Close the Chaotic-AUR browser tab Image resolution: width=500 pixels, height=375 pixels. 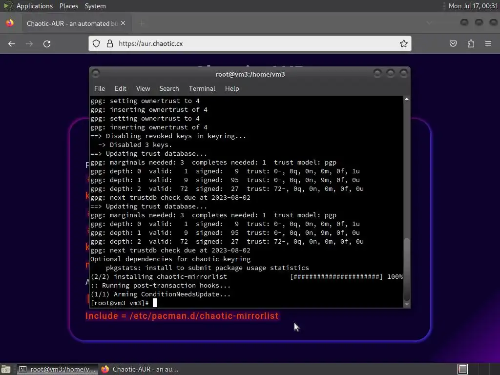pos(123,23)
